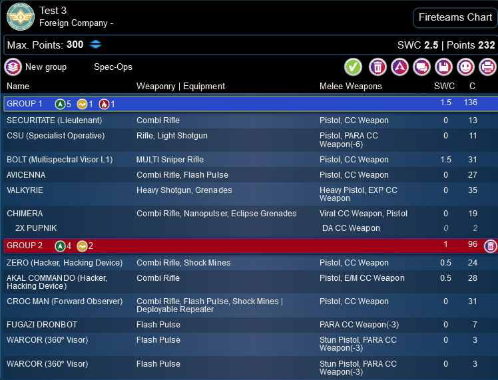This screenshot has height=380, width=498.
Task: Click FUGAZI DRONBOT's PARA CC Weapon(-3) text
Action: coord(360,325)
